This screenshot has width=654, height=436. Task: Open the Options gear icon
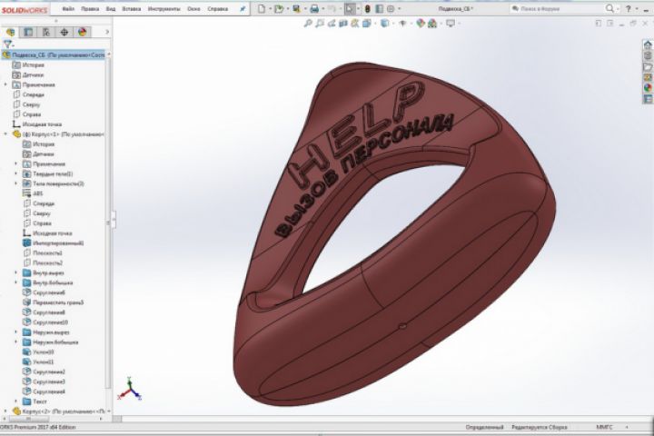pos(391,8)
